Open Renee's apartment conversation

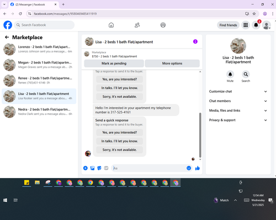39,81
